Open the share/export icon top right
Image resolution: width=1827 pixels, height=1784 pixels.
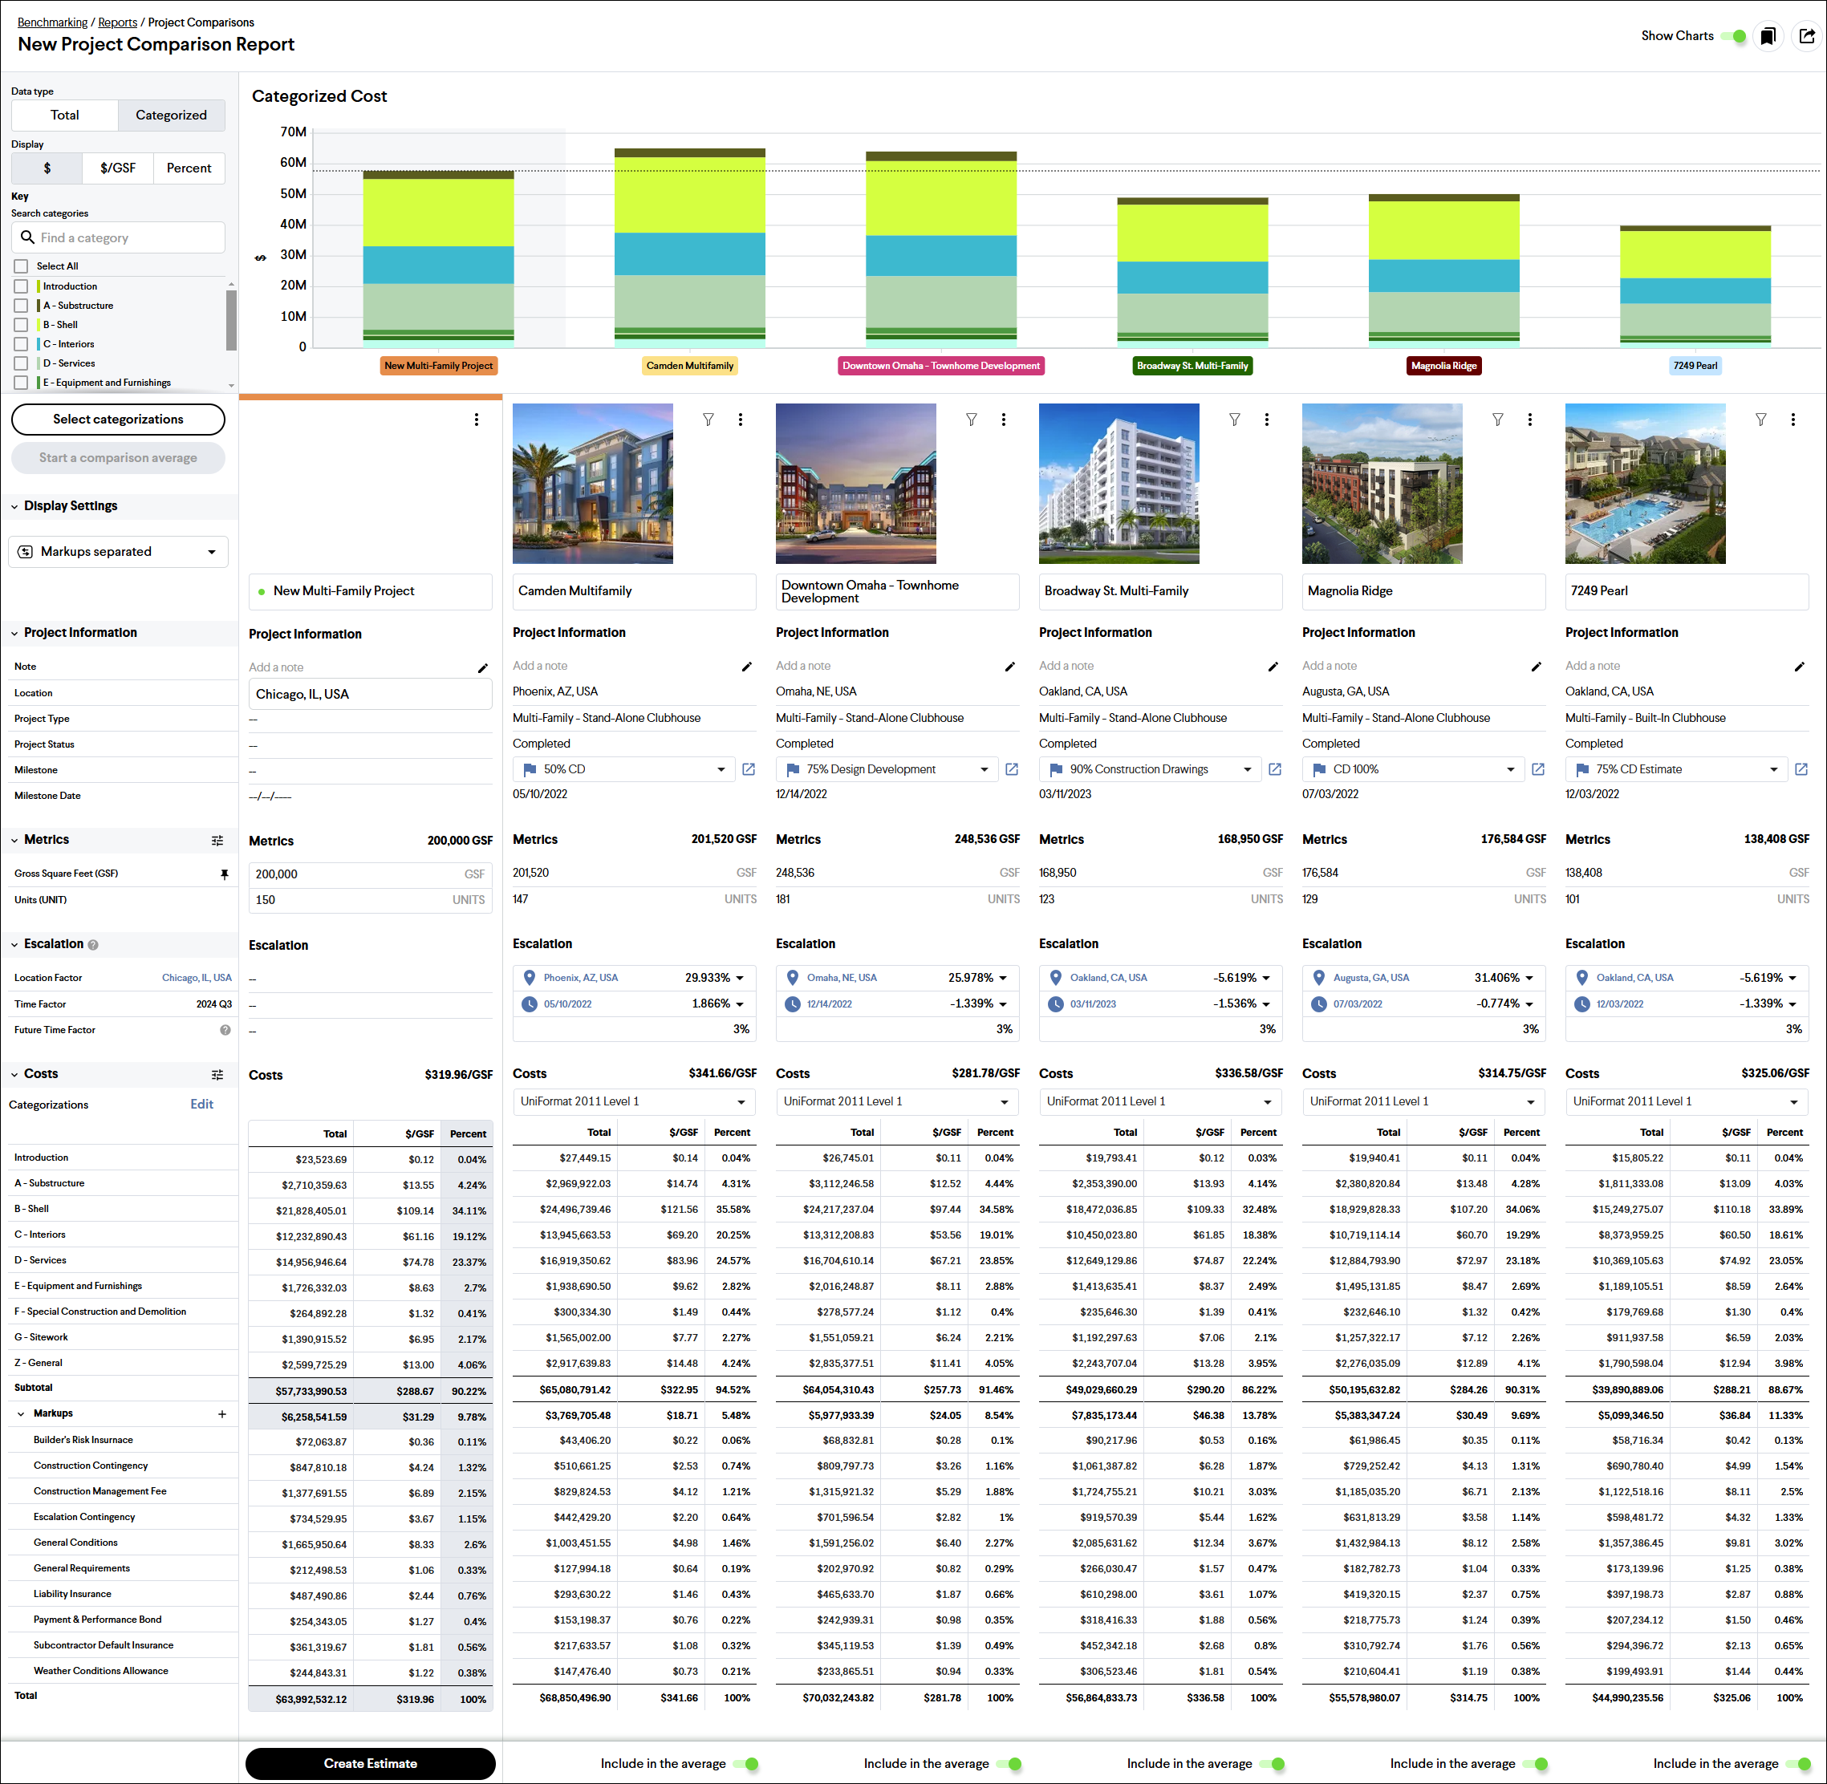pyautogui.click(x=1807, y=35)
